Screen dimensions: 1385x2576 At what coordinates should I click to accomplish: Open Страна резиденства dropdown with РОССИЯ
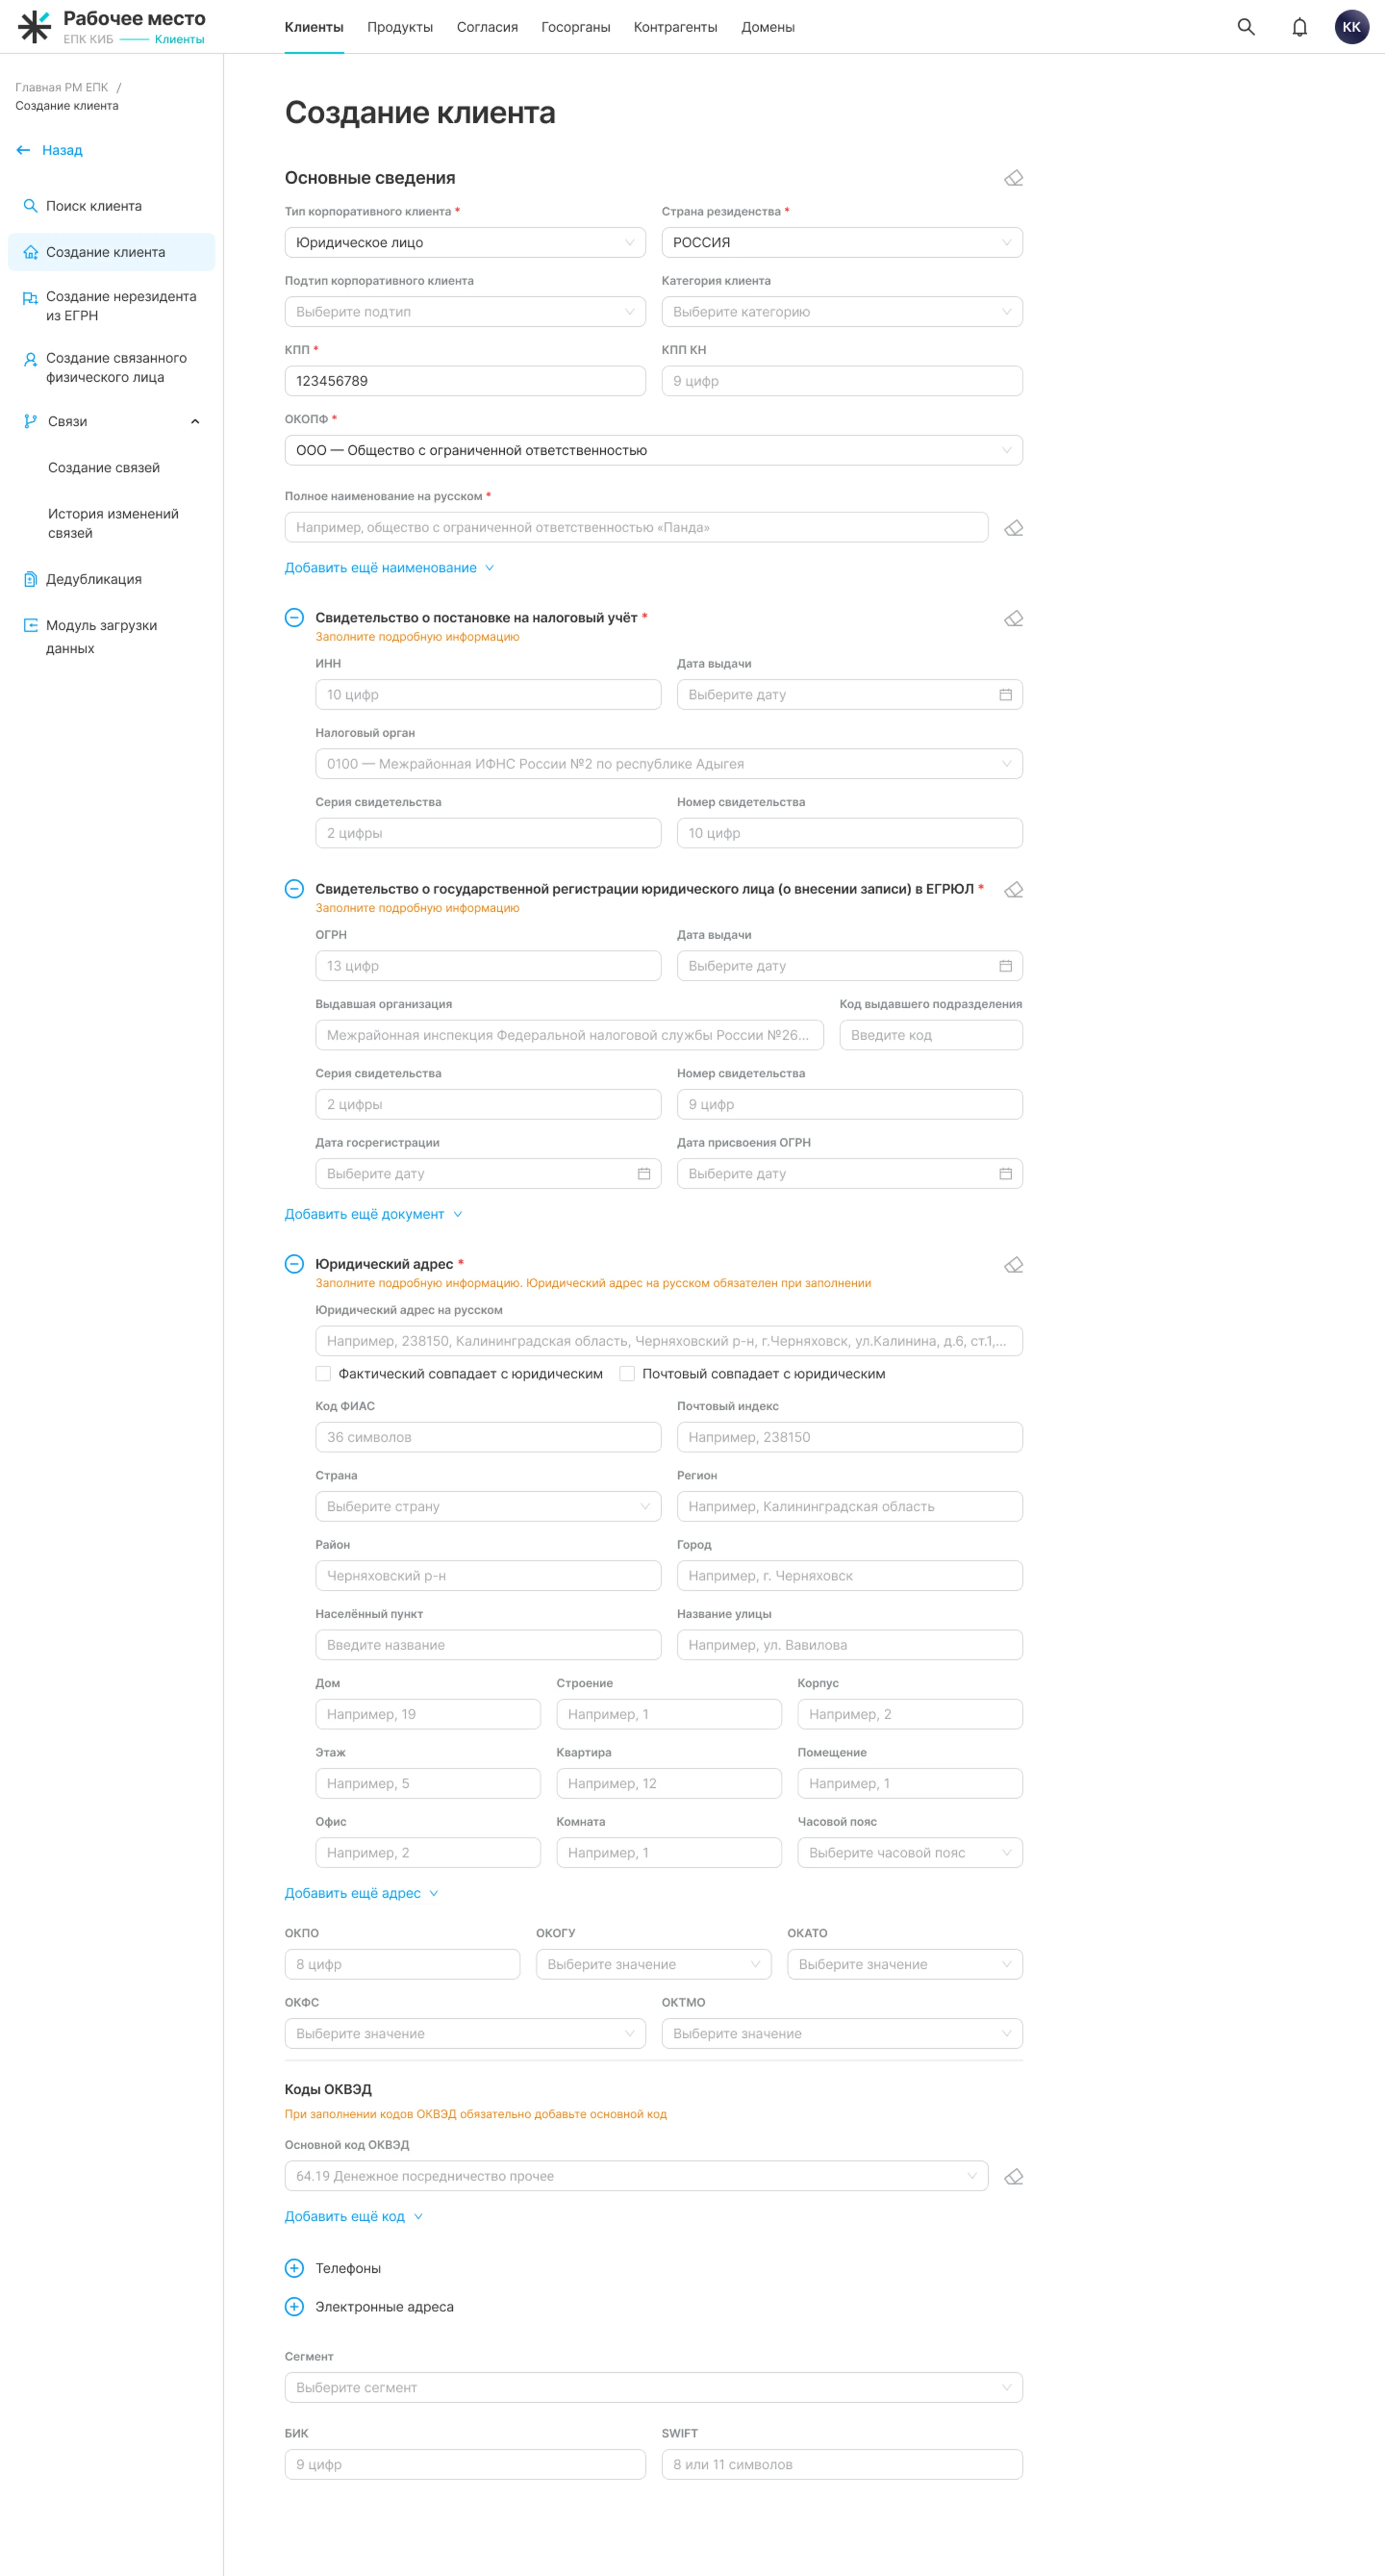coord(842,242)
